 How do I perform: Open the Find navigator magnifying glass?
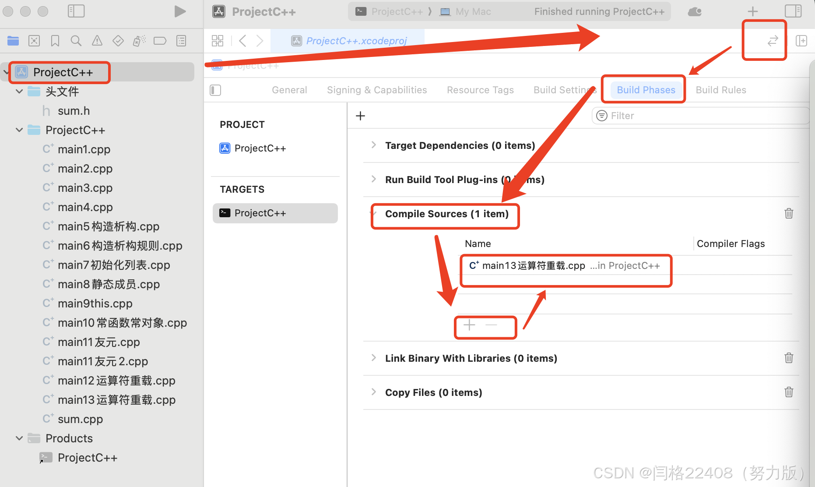coord(76,40)
